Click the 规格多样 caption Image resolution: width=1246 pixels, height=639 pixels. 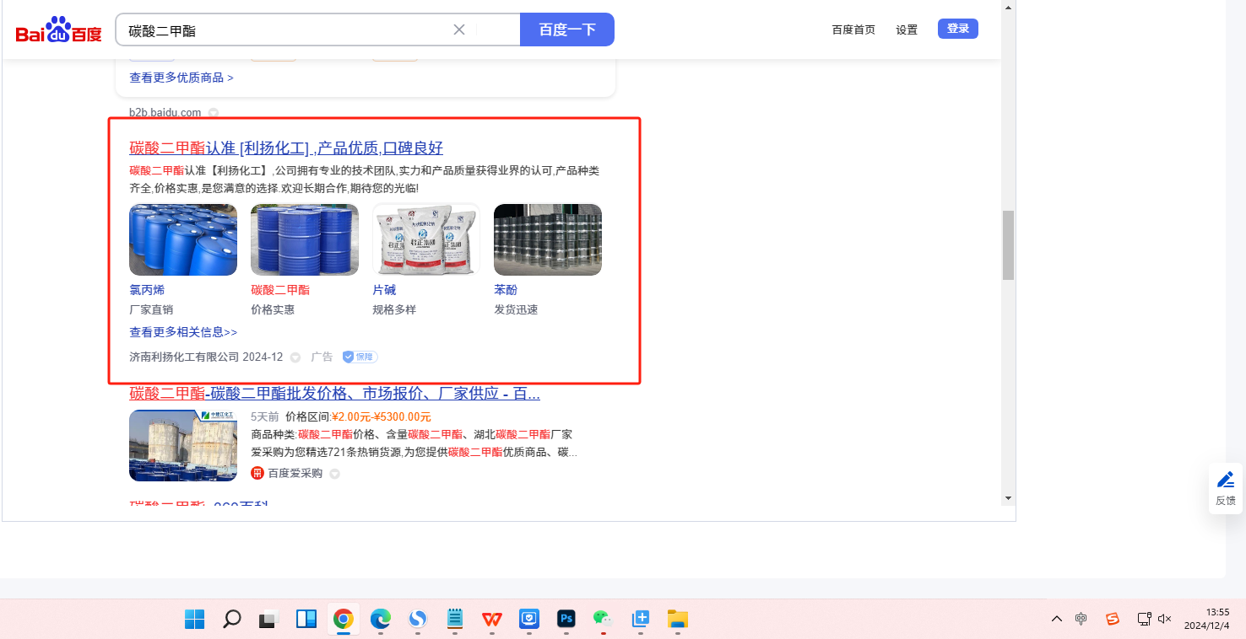tap(394, 309)
